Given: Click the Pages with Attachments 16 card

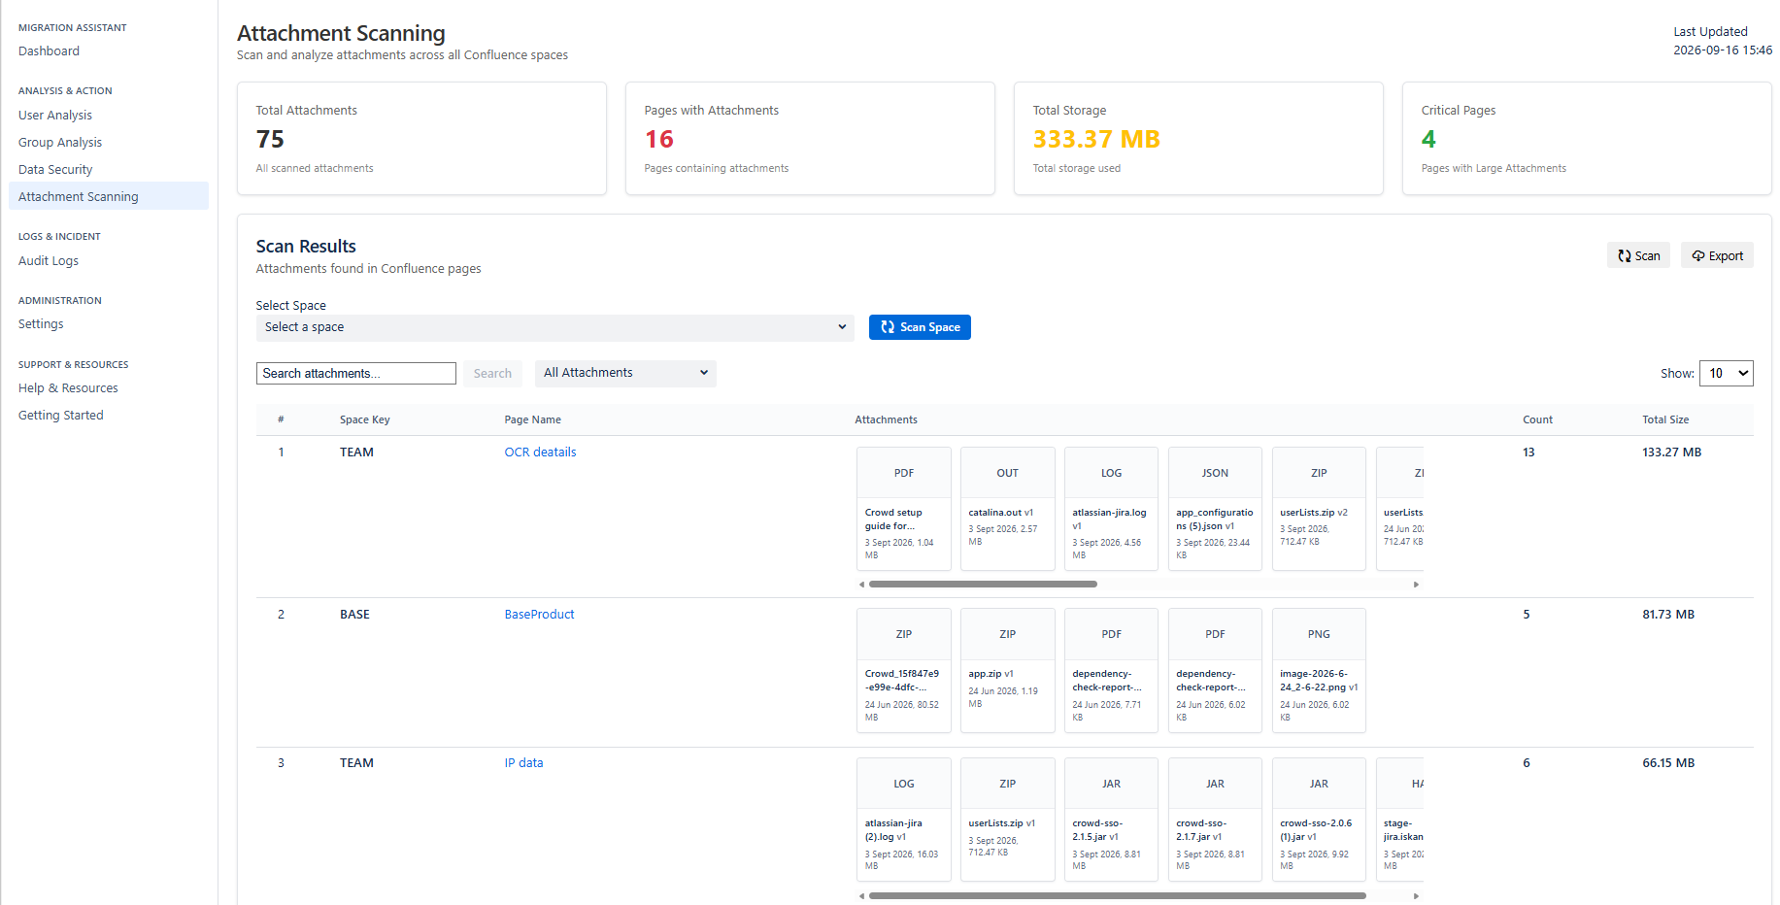Looking at the screenshot, I should (x=810, y=139).
